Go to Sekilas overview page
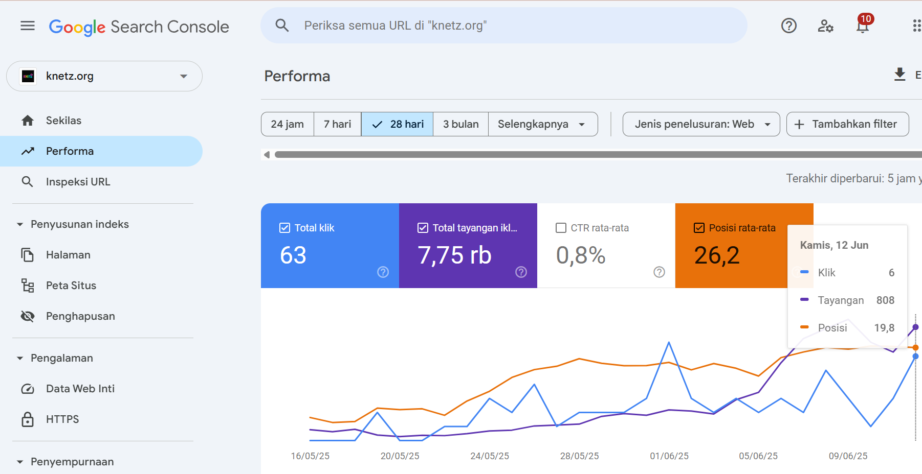Screen dimensions: 922x474 101,121
